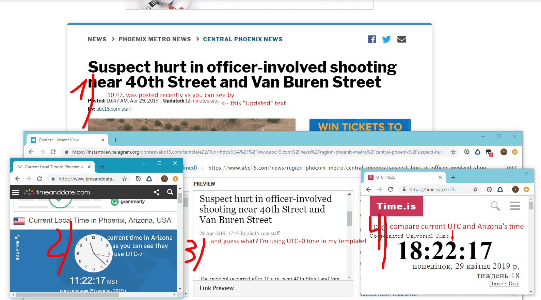Click the ENLARGE control beside the Phoenix clock
541x300 pixels.
coord(17,248)
